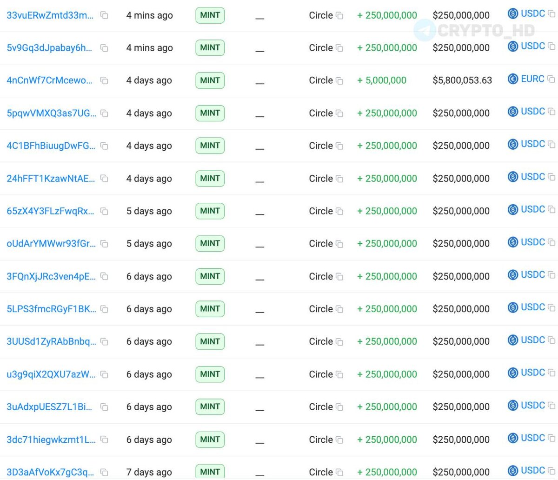Open transaction 33vuERwZmtd33m link

pyautogui.click(x=50, y=15)
